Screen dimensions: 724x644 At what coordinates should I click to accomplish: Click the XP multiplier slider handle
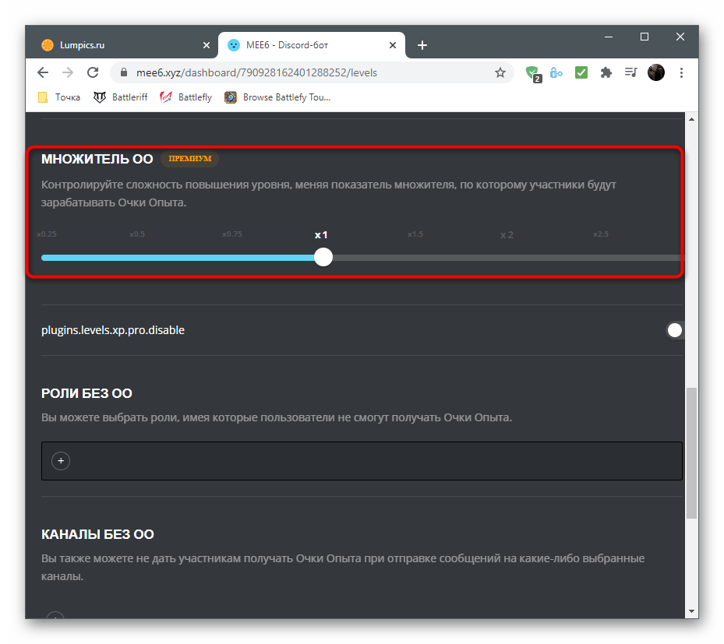coord(323,257)
